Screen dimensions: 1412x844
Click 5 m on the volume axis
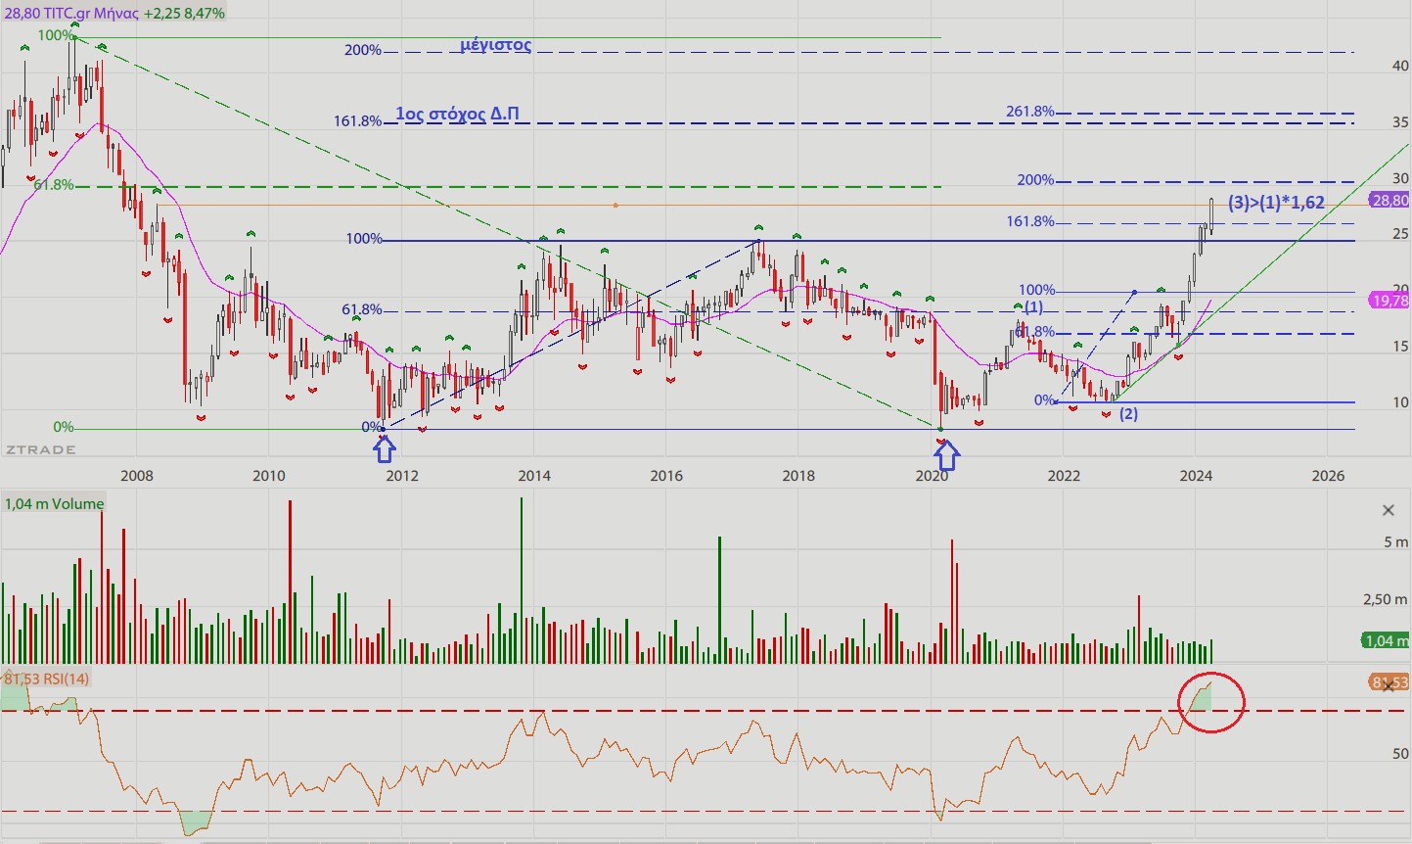tap(1395, 541)
